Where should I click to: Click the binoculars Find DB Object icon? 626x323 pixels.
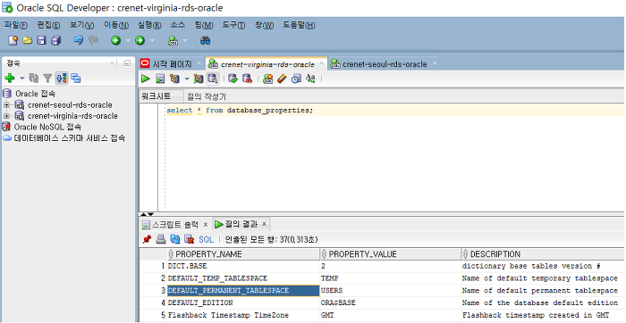pyautogui.click(x=205, y=40)
